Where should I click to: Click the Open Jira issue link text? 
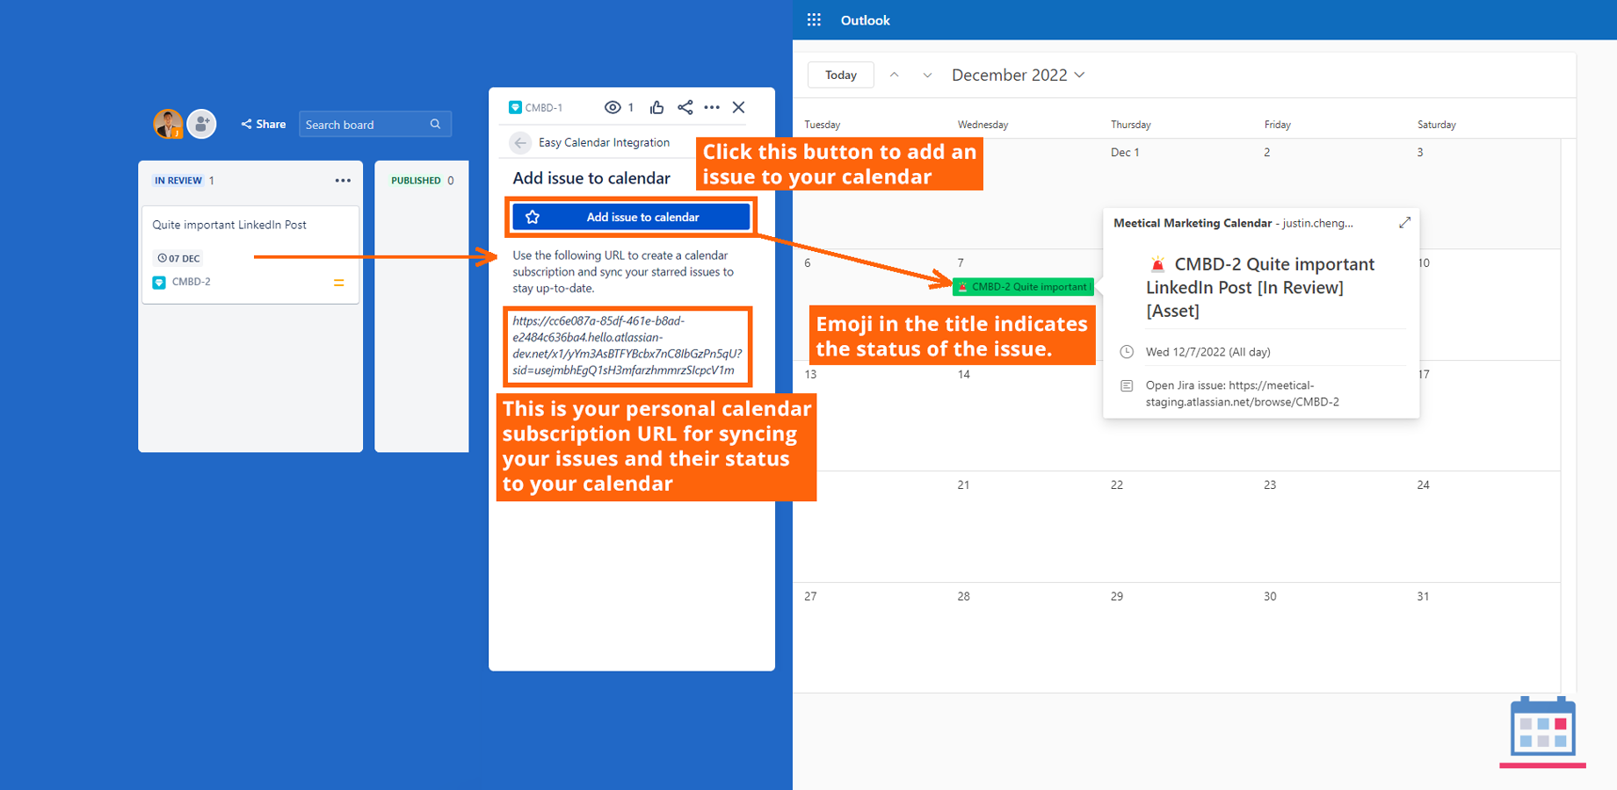tap(1242, 393)
